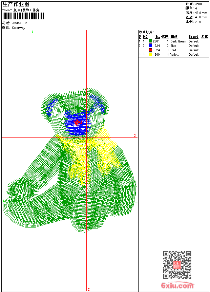Select the xt5344.EMB file name text
210x292 pixels.
click(x=20, y=23)
